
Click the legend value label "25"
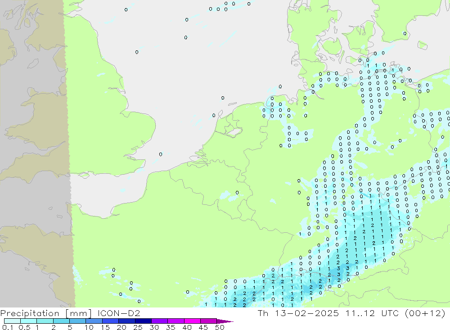click(x=138, y=327)
